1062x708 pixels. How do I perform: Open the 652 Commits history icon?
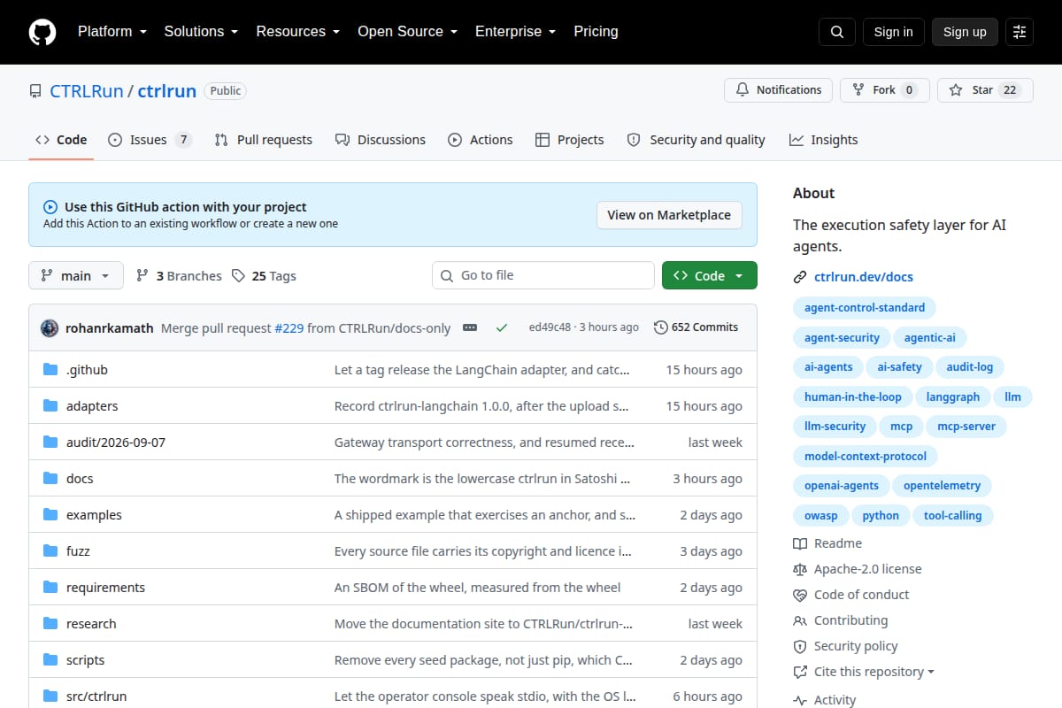point(660,327)
